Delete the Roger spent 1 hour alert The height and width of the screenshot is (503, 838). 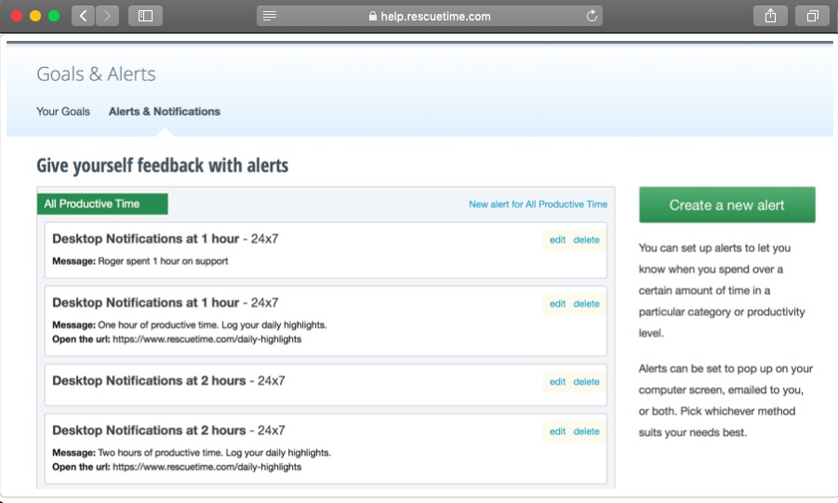coord(586,240)
